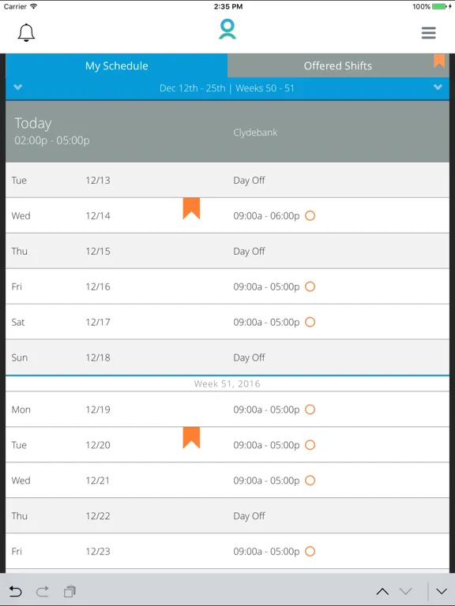
Task: Select the Clydebank location label
Action: coord(255,133)
